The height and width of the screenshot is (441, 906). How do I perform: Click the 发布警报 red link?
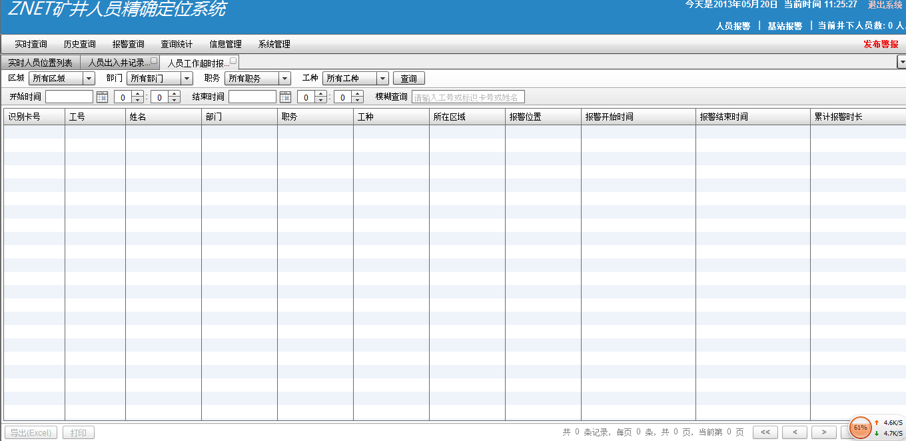click(881, 45)
